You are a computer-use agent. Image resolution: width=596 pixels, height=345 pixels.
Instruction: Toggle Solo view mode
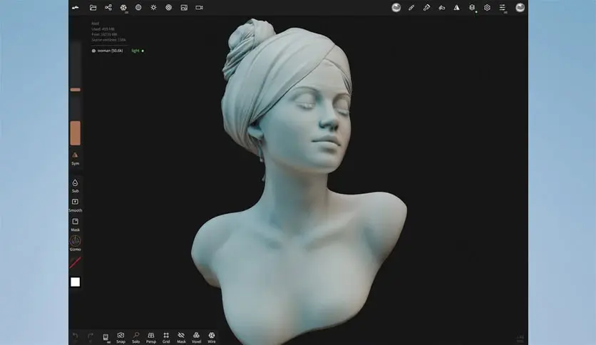click(136, 337)
